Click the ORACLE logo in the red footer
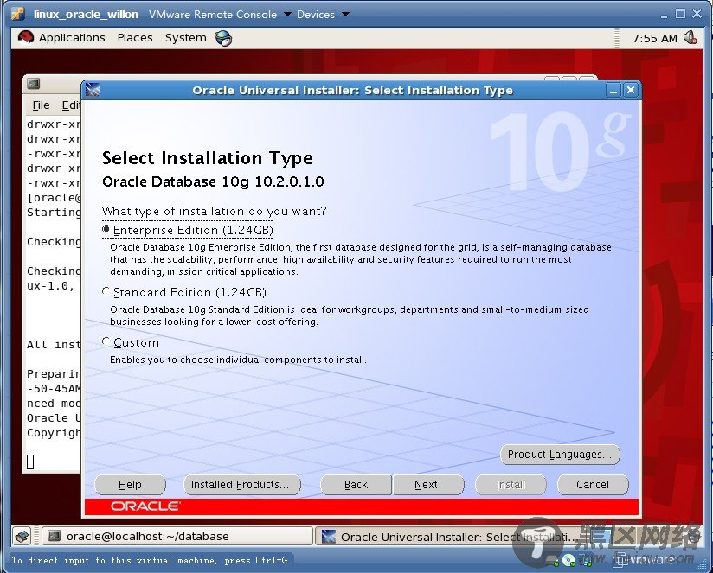The width and height of the screenshot is (713, 573). (x=145, y=506)
